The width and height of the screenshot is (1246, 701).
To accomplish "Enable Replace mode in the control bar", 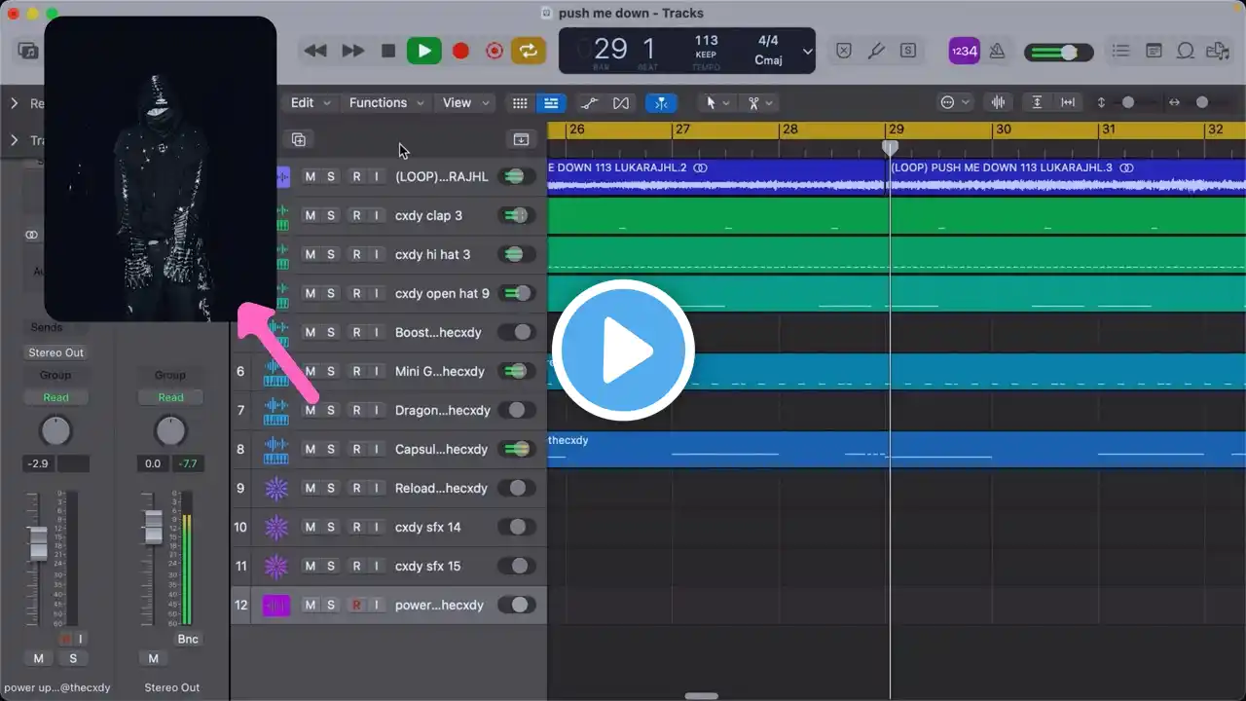I will pyautogui.click(x=844, y=51).
